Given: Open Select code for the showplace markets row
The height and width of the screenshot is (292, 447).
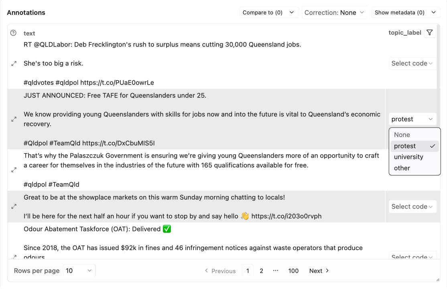Looking at the screenshot, I should coord(412,207).
